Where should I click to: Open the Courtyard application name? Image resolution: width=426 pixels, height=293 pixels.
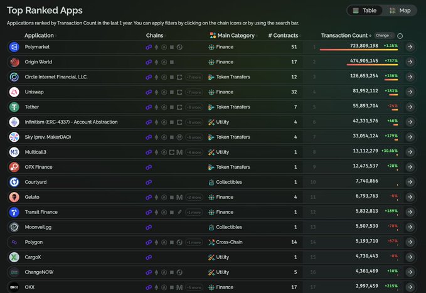36,182
